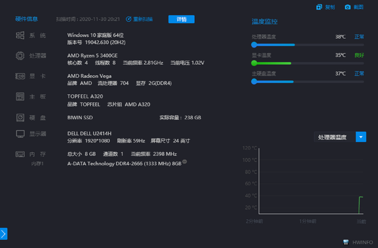Click the 当前频率 2.81GHz value

143,63
